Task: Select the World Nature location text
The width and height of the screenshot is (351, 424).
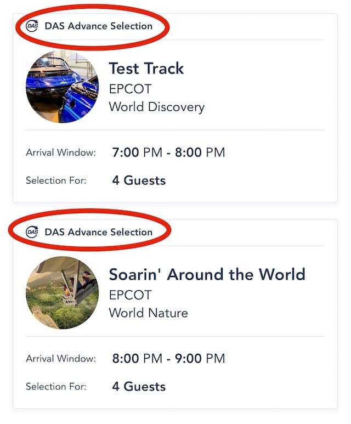Action: [x=148, y=313]
